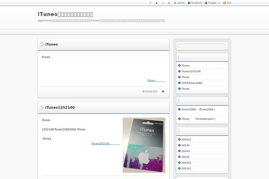Open the iTunes gift card thumbnail image

point(144,145)
